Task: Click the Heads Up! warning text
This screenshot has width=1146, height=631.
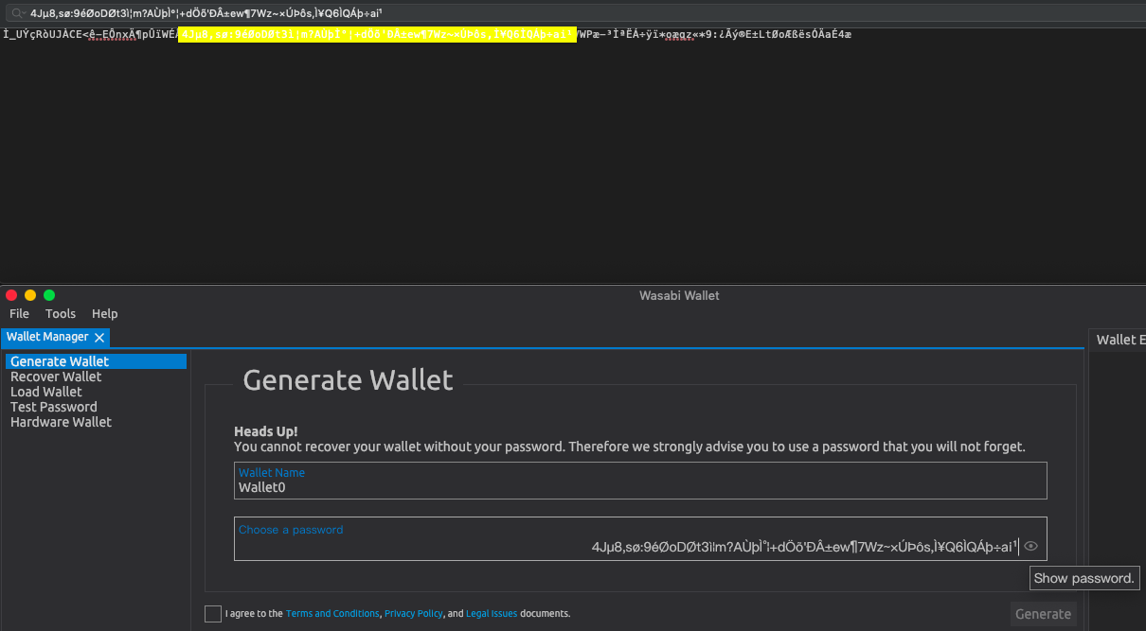Action: pyautogui.click(x=266, y=431)
